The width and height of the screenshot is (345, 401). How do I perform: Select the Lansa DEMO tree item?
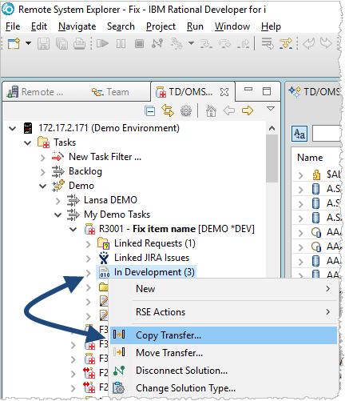pos(110,200)
